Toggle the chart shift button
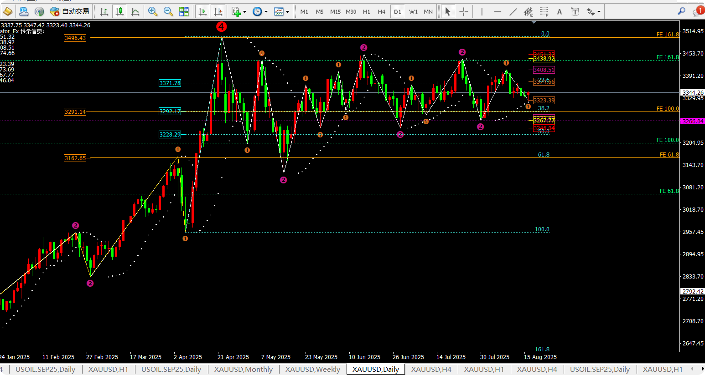705x375 pixels. tap(218, 11)
